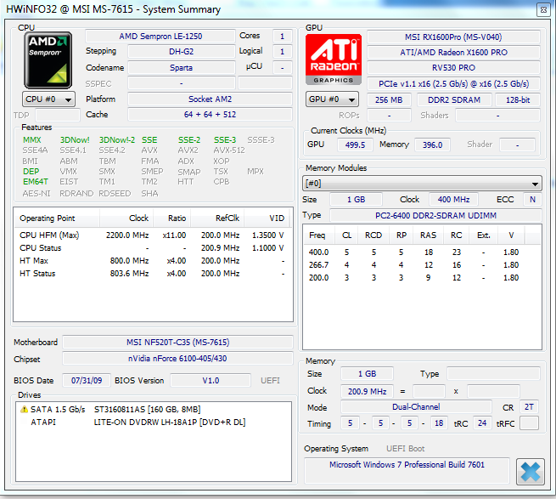Screen dimensions: 556x499
Task: Click the GPU memory clock 396.0 value
Action: [432, 145]
